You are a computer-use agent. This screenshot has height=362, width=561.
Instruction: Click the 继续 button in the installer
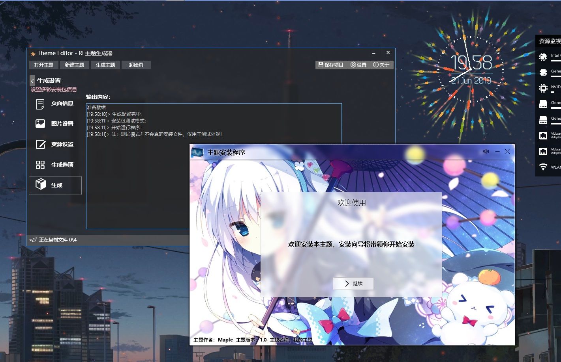(353, 284)
